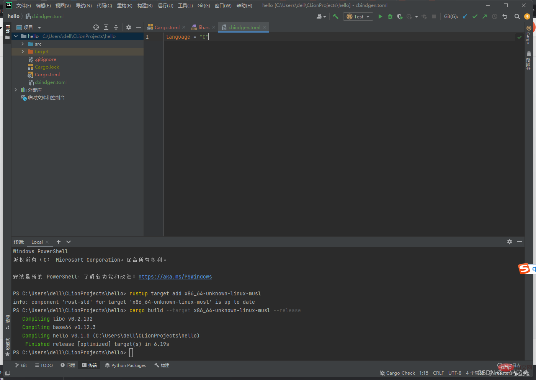Screen dimensions: 536x380
Task: Click Cargo Check in the status bar
Action: (397, 373)
